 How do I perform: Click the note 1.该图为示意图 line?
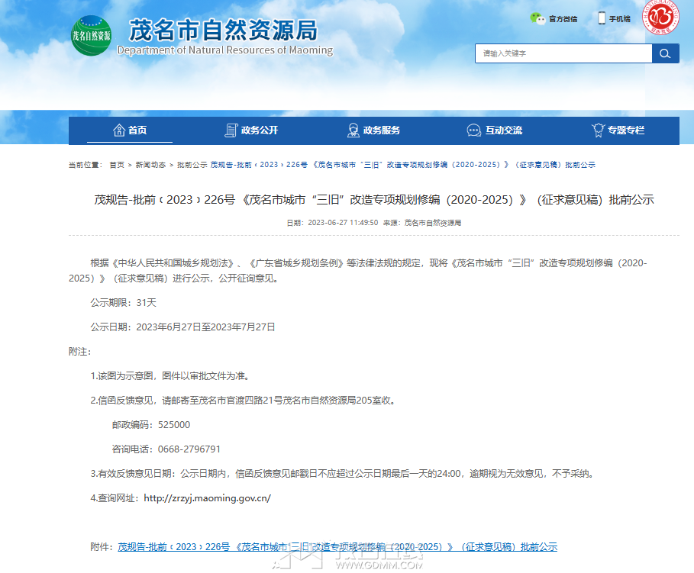tap(172, 376)
